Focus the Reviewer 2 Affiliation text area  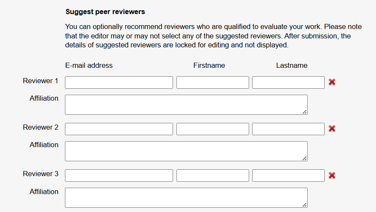pyautogui.click(x=186, y=151)
